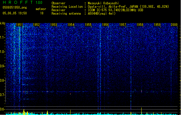Screen dimensions: 181x115
Task: Click the 1959 time axis label
Action: pos(157,24)
